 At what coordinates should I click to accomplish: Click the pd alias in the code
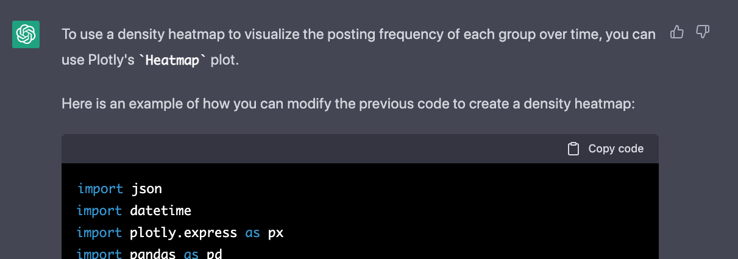pyautogui.click(x=214, y=253)
